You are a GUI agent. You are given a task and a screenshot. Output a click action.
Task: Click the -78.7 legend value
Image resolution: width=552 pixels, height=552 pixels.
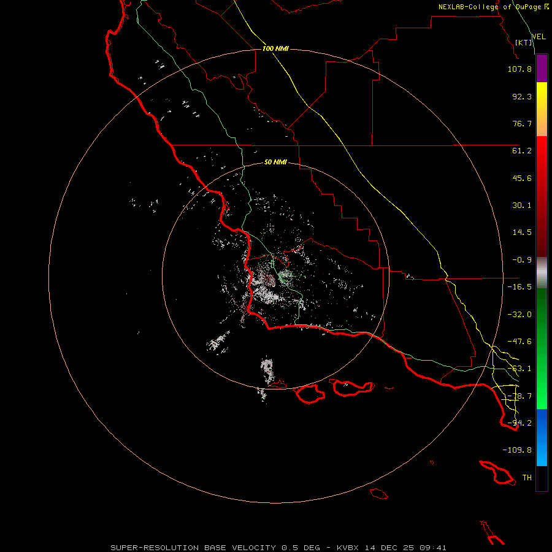(519, 396)
